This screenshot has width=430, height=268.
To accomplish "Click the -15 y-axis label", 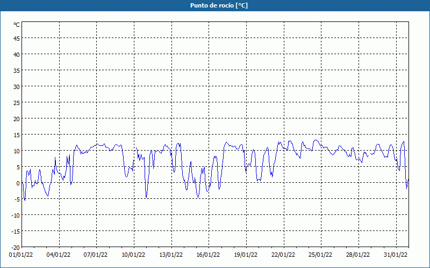I will 16,232.
